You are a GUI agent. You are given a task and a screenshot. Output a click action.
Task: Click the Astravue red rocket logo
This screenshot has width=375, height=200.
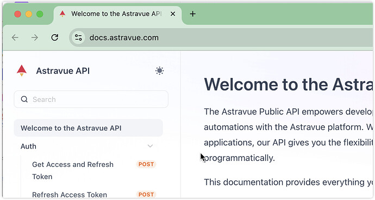coord(22,70)
